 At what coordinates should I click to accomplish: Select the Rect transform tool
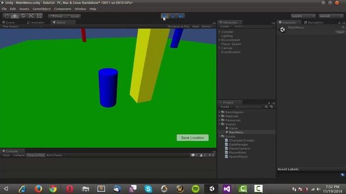39,16
